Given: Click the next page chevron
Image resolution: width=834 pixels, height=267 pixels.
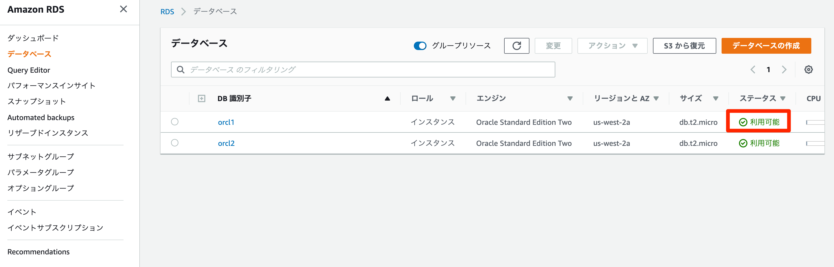Looking at the screenshot, I should pyautogui.click(x=784, y=69).
